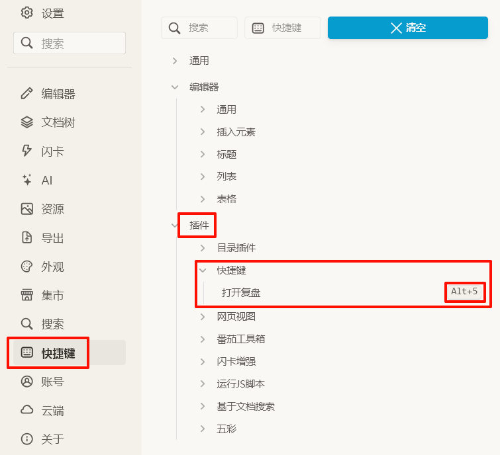Click the palette icon next to 外观

(x=26, y=267)
